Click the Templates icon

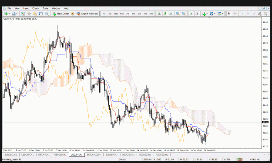click(x=219, y=14)
